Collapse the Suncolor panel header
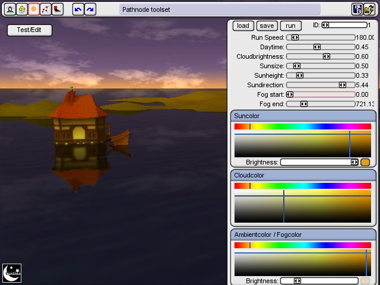The image size is (380, 285). coord(303,116)
